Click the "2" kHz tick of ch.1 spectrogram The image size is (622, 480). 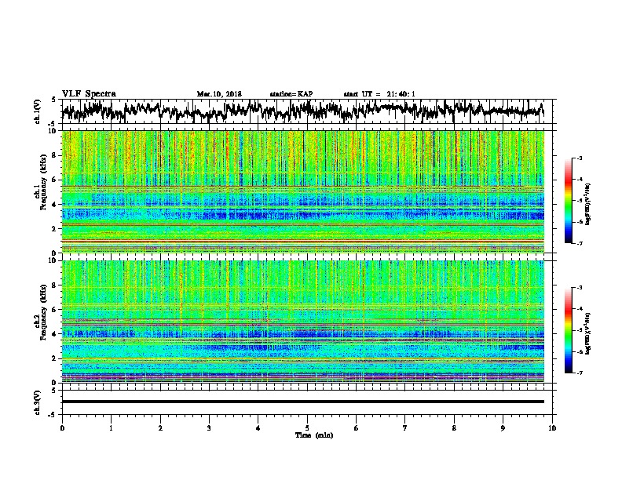point(54,228)
